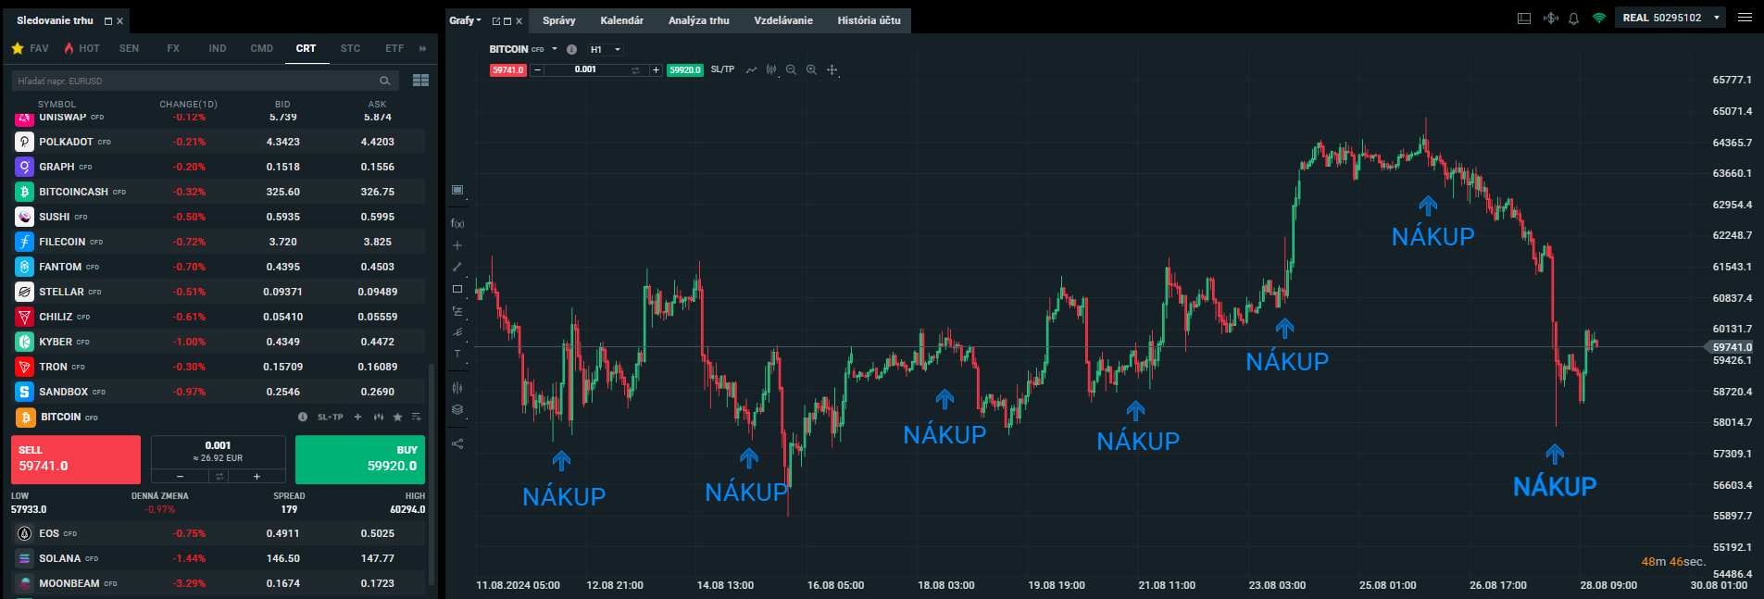
Task: Select the trend line drawing tool
Action: click(457, 267)
